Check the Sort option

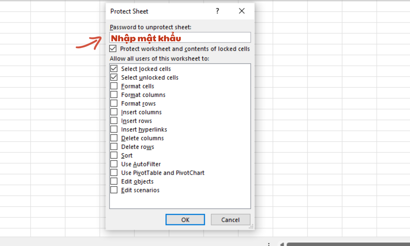click(x=114, y=155)
